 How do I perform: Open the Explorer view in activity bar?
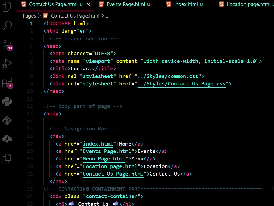7,7
